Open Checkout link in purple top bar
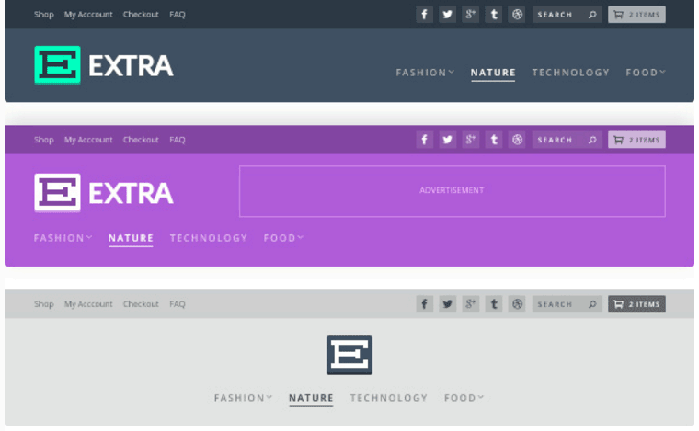Image resolution: width=699 pixels, height=431 pixels. 141,140
